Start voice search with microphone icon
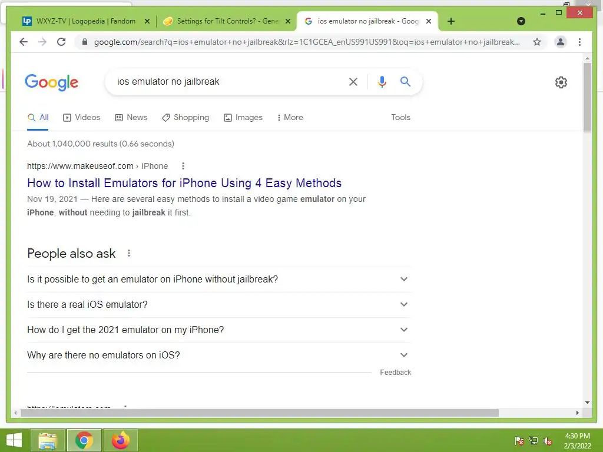Screen dimensions: 603x452 pyautogui.click(x=382, y=81)
